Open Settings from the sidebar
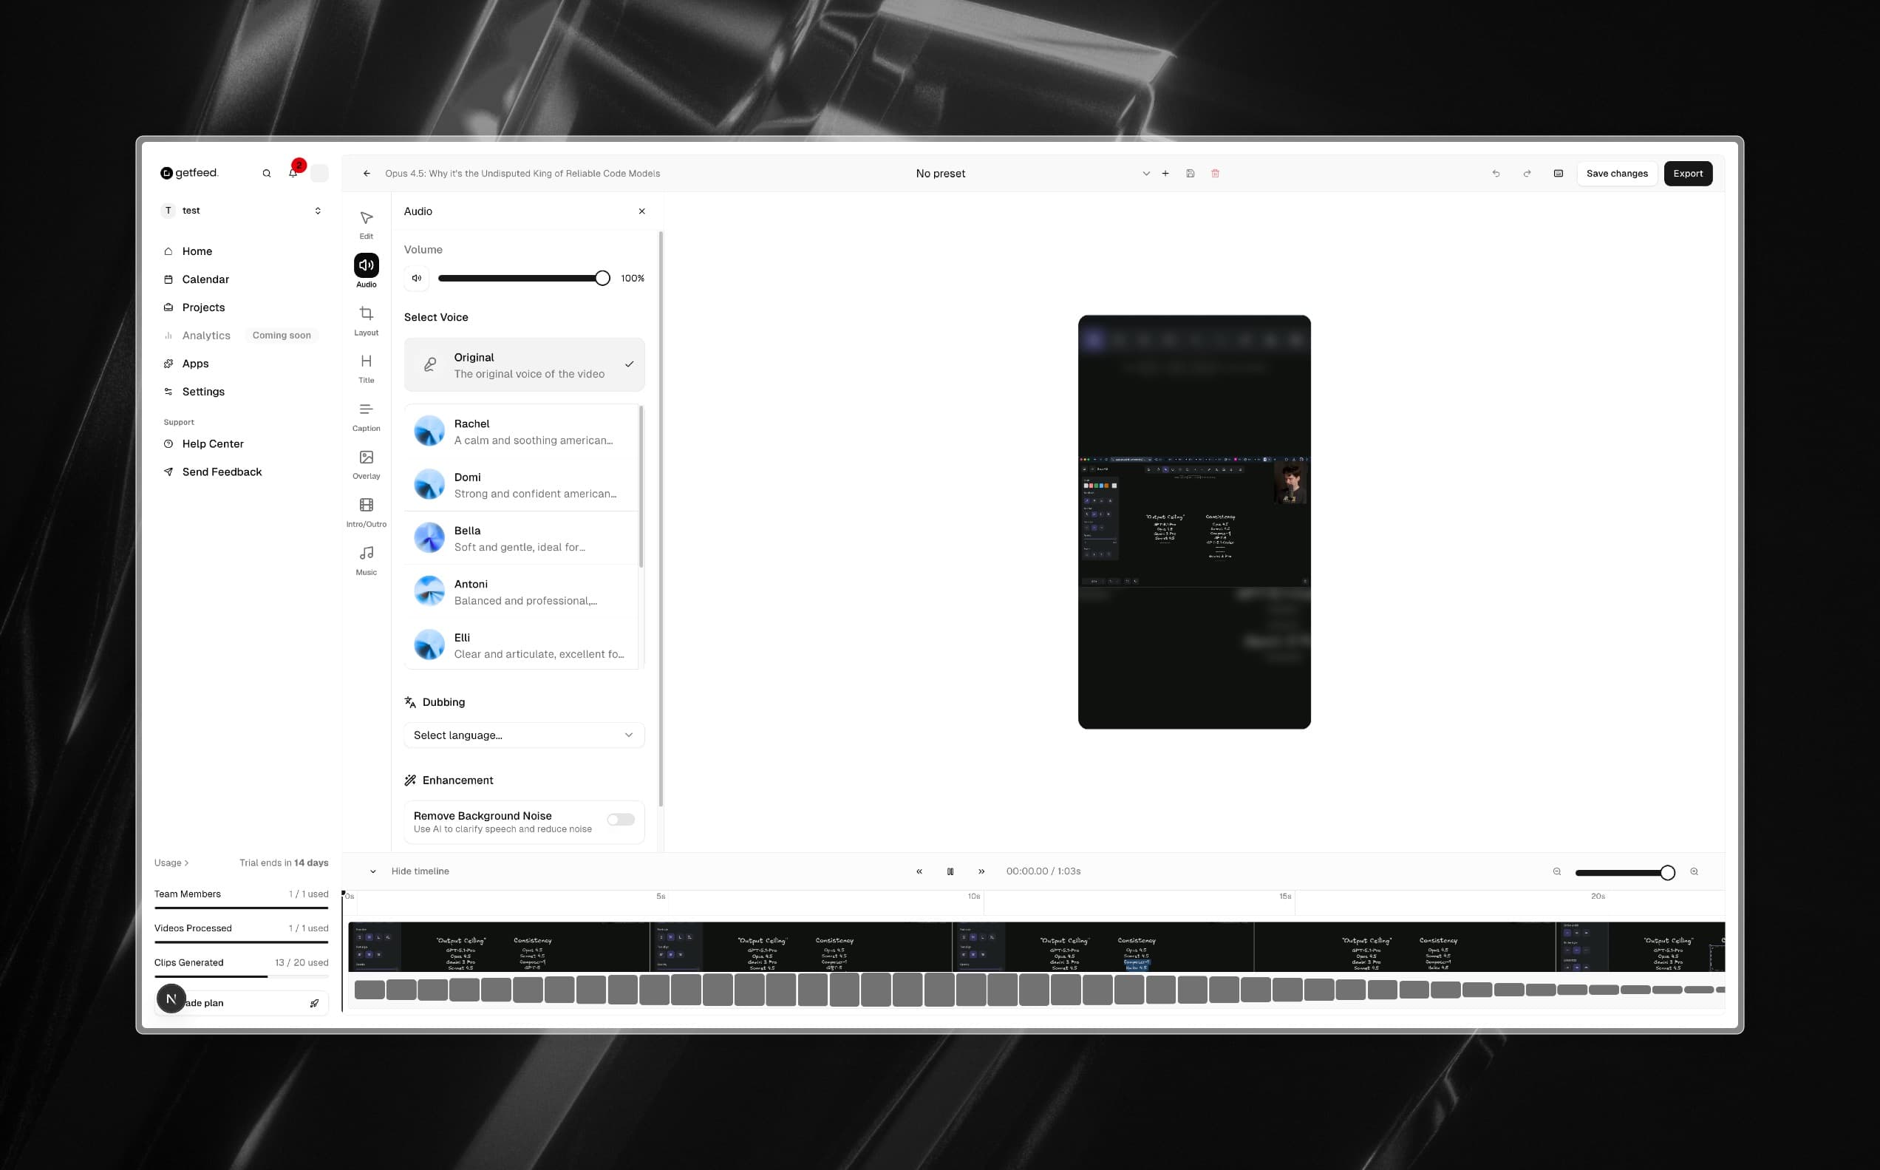 point(203,391)
